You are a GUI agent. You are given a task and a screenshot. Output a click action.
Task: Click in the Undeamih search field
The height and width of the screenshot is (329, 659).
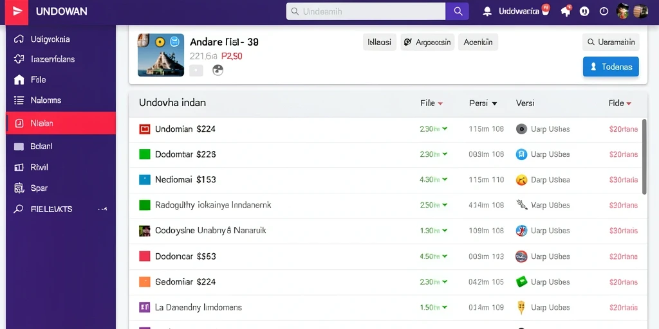366,12
